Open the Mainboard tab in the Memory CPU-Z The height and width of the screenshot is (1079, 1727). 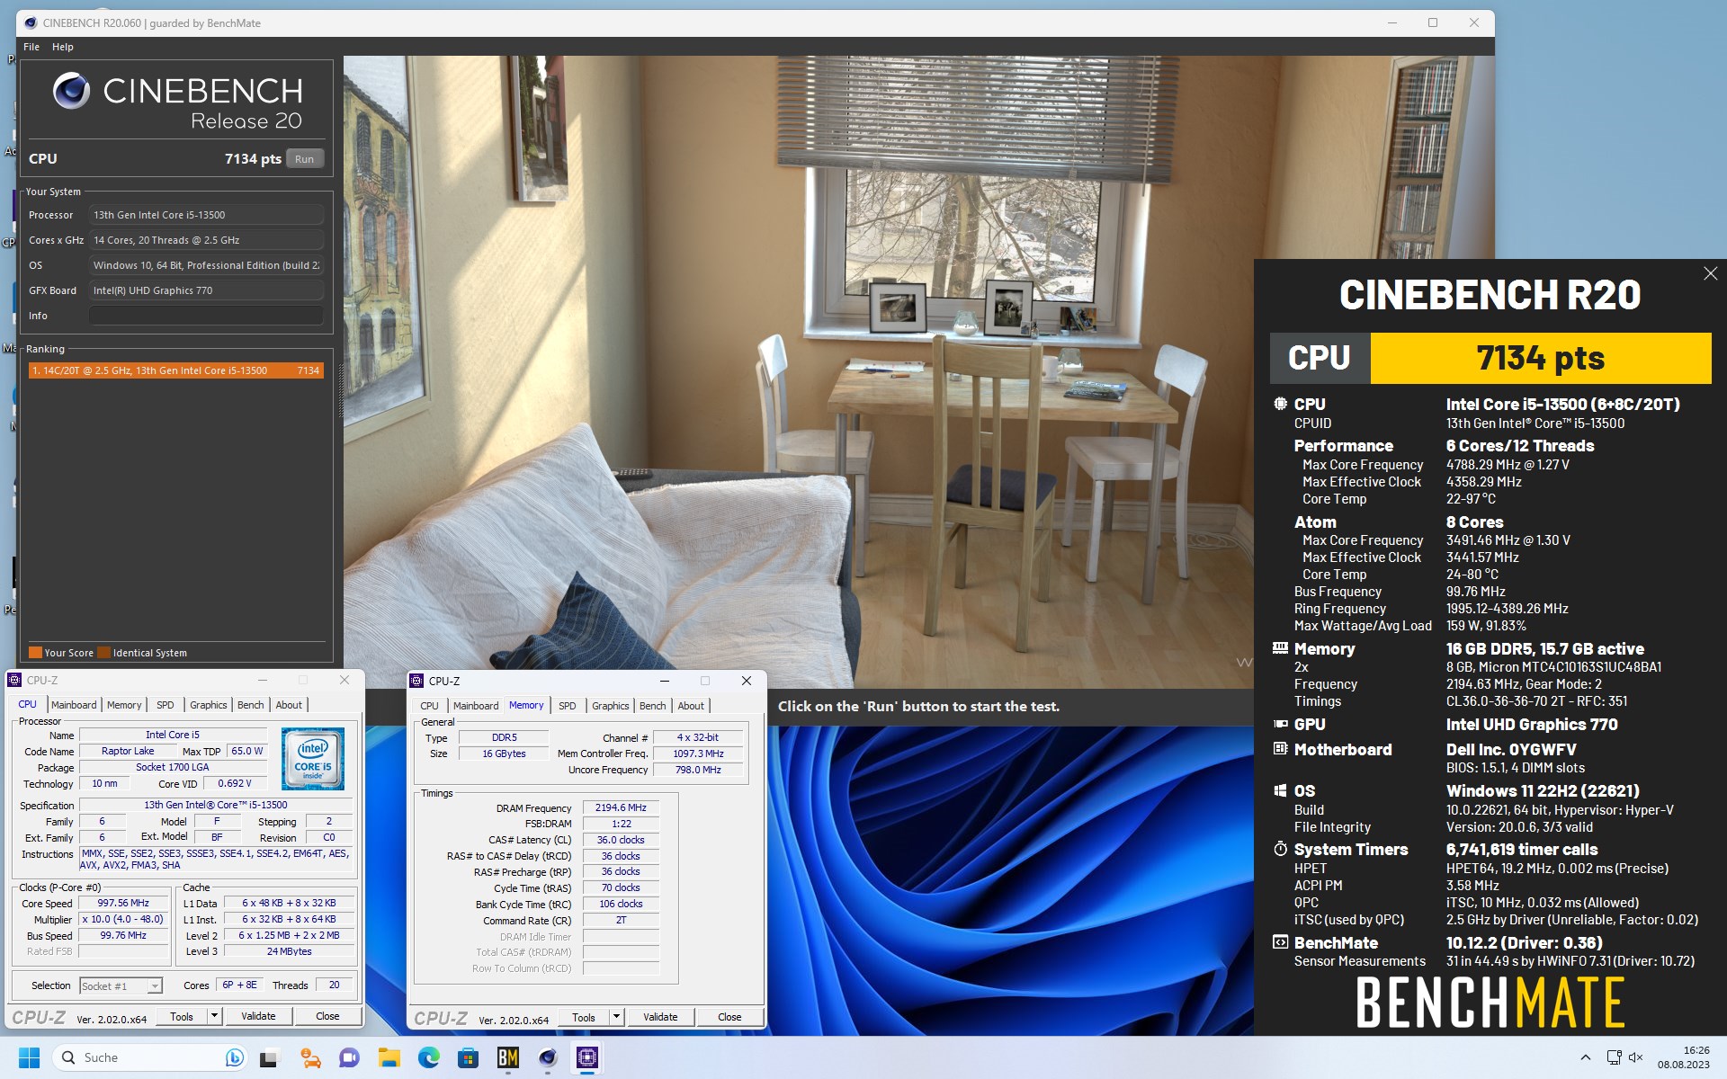coord(476,706)
